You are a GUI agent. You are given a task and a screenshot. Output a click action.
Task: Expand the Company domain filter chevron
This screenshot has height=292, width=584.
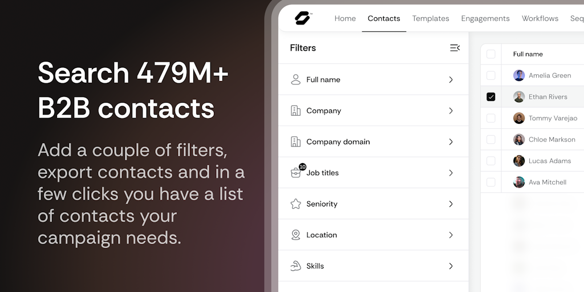pos(451,142)
